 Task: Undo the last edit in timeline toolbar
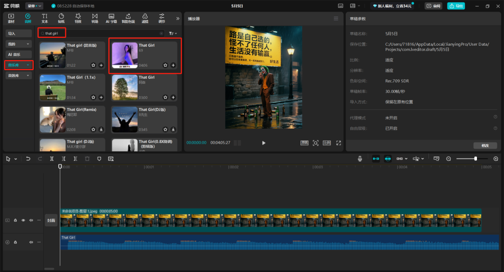(28, 159)
